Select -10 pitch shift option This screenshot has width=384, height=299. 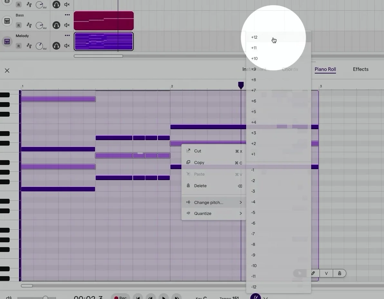pyautogui.click(x=278, y=266)
